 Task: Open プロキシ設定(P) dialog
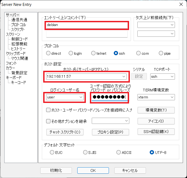(x=111, y=132)
